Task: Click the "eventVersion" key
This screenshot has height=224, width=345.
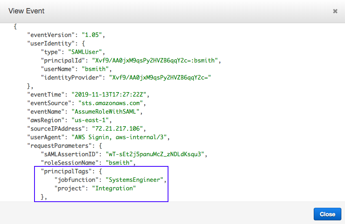Action: coord(51,35)
